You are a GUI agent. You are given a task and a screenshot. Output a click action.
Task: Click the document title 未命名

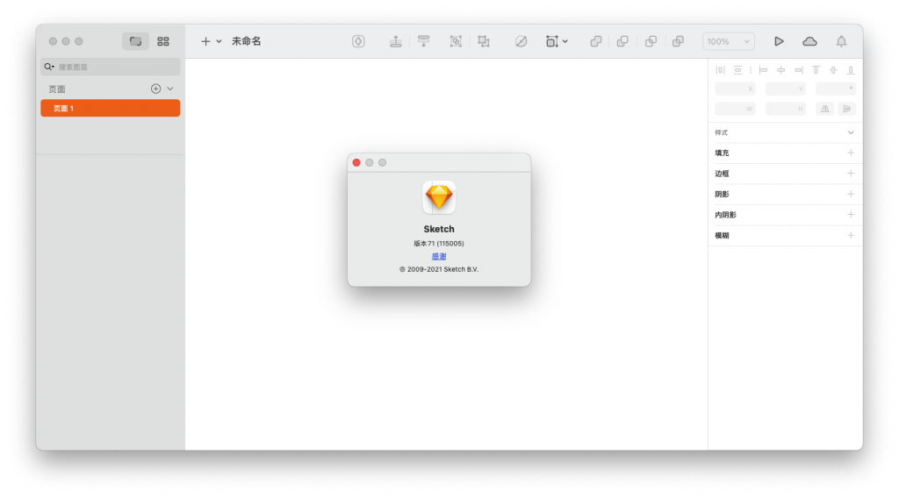pyautogui.click(x=247, y=41)
